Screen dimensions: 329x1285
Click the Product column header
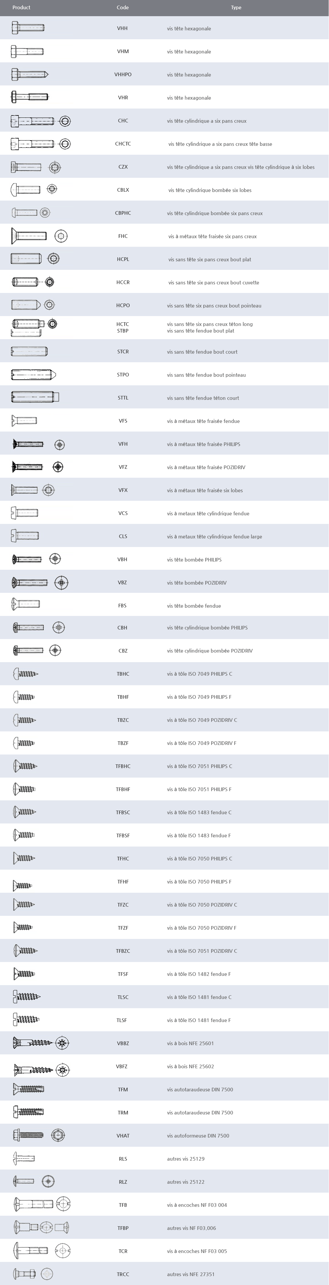[x=21, y=8]
